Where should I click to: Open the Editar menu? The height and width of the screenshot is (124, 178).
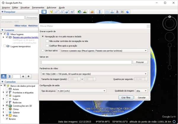click(x=15, y=7)
